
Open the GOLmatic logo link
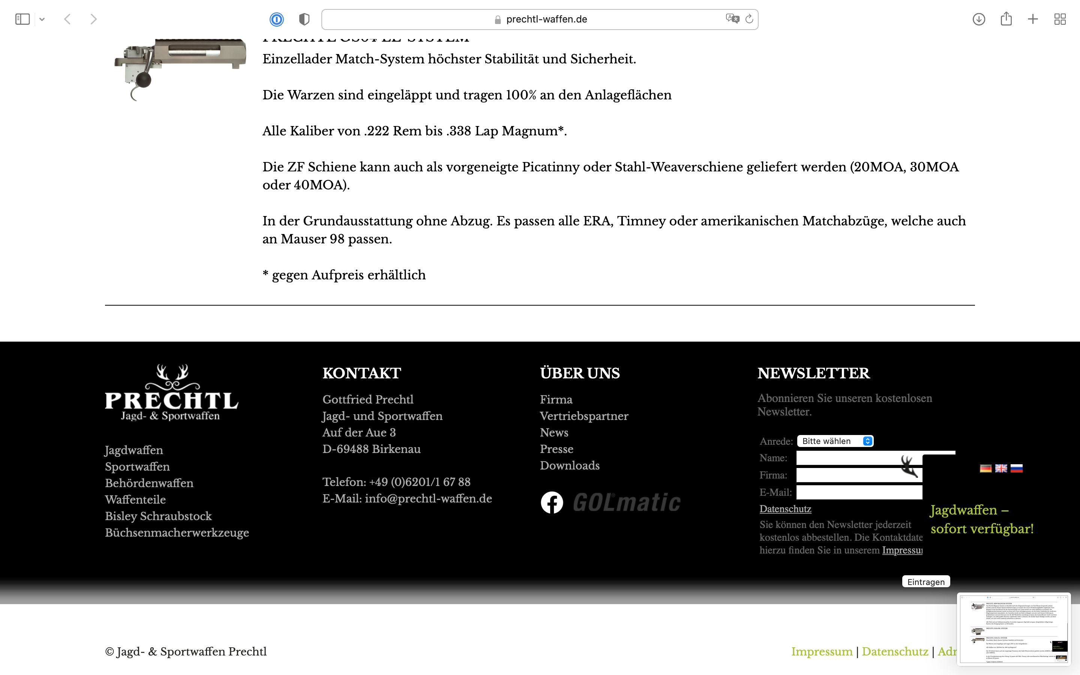coord(627,502)
